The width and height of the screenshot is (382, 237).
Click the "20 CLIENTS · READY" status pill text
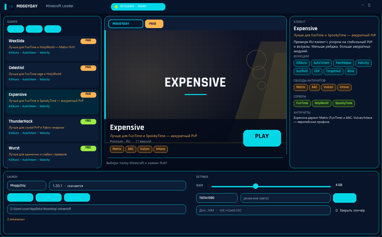point(133,6)
